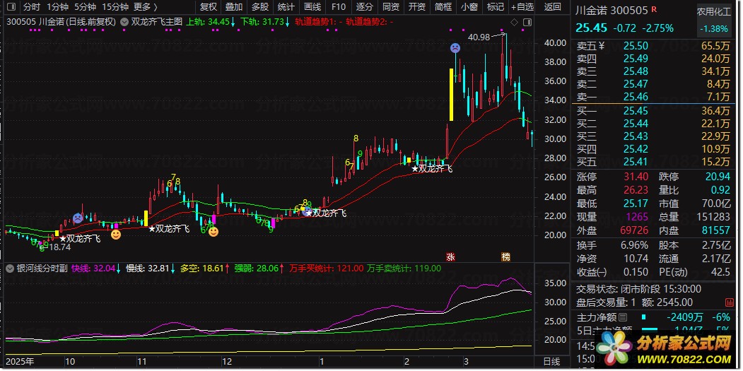The height and width of the screenshot is (371, 743).
Task: Select the 5分钟 period tab
Action: pyautogui.click(x=86, y=6)
